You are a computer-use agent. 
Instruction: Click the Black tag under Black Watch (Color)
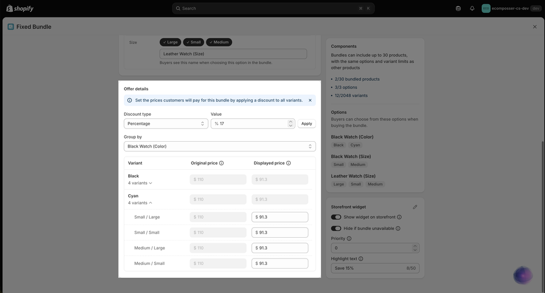coord(338,145)
